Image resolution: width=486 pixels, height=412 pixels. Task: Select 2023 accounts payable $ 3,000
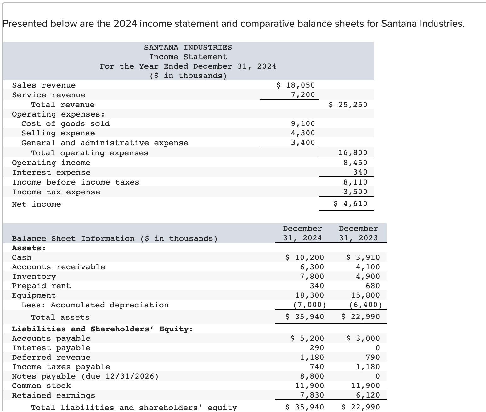click(x=363, y=339)
